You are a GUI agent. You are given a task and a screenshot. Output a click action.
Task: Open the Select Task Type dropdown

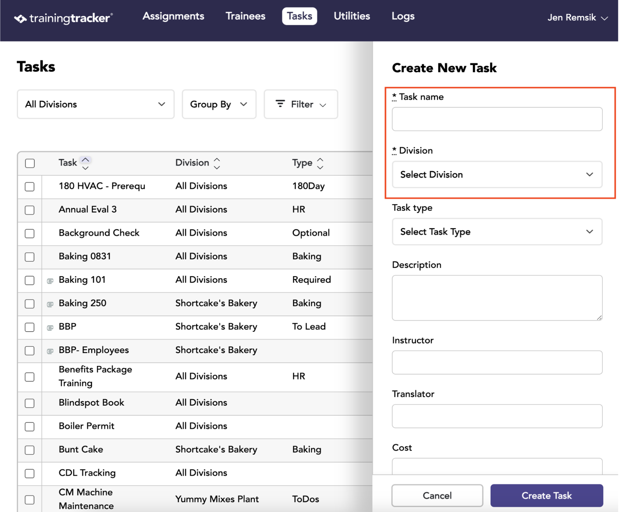[497, 232]
